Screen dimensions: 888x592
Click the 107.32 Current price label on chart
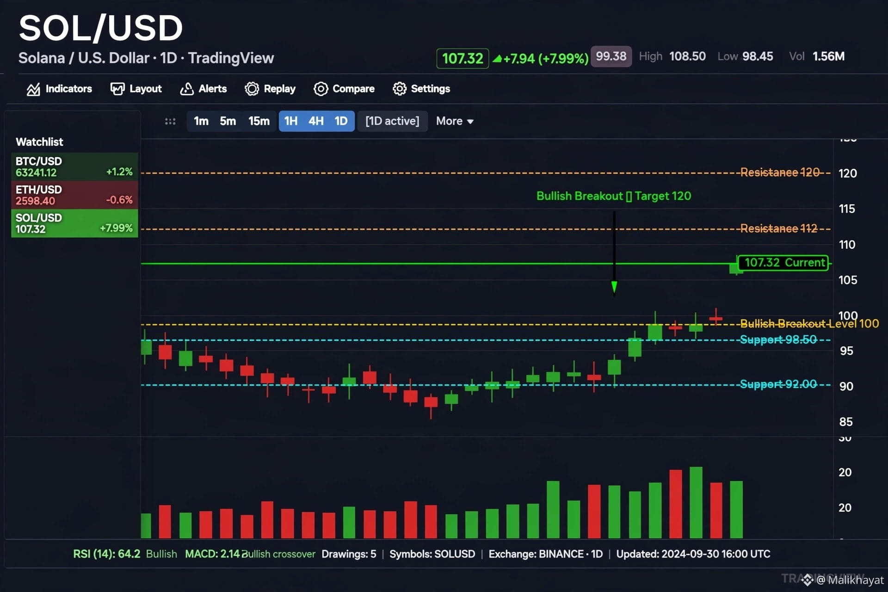(783, 263)
